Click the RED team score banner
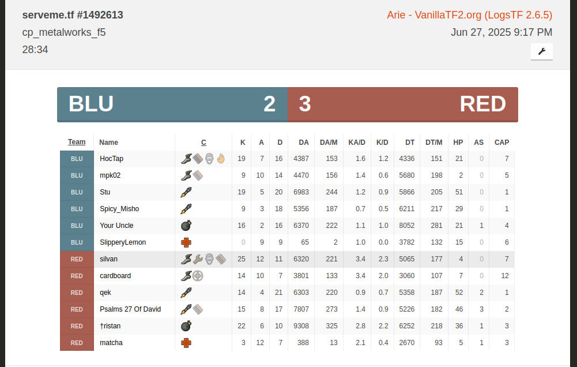The image size is (577, 367). (403, 104)
